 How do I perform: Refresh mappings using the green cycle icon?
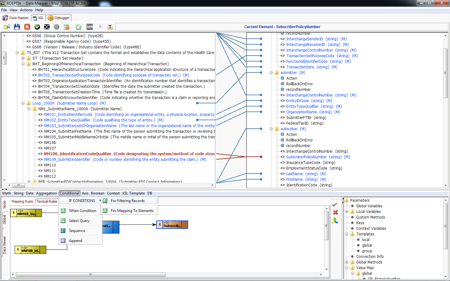click(78, 27)
